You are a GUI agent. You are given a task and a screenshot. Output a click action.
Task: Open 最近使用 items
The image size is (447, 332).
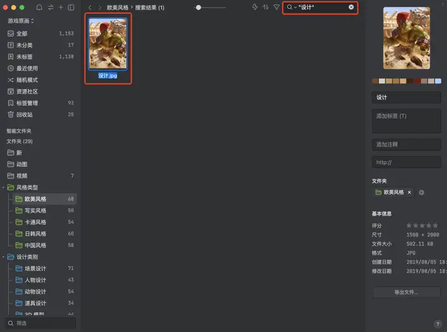point(41,68)
